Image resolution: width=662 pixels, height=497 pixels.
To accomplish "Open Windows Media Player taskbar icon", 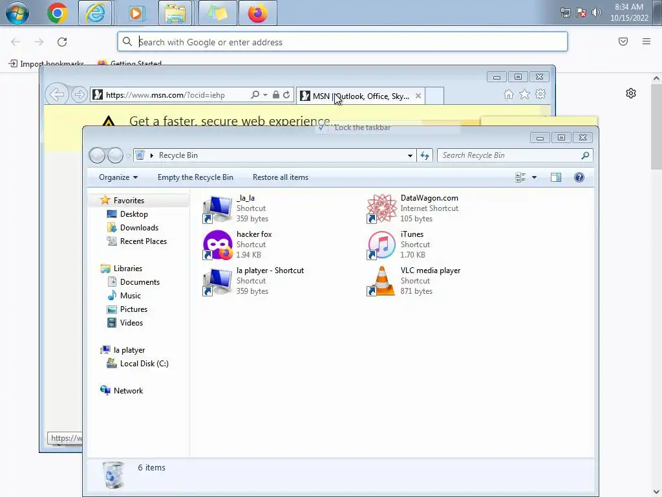I will (x=136, y=13).
